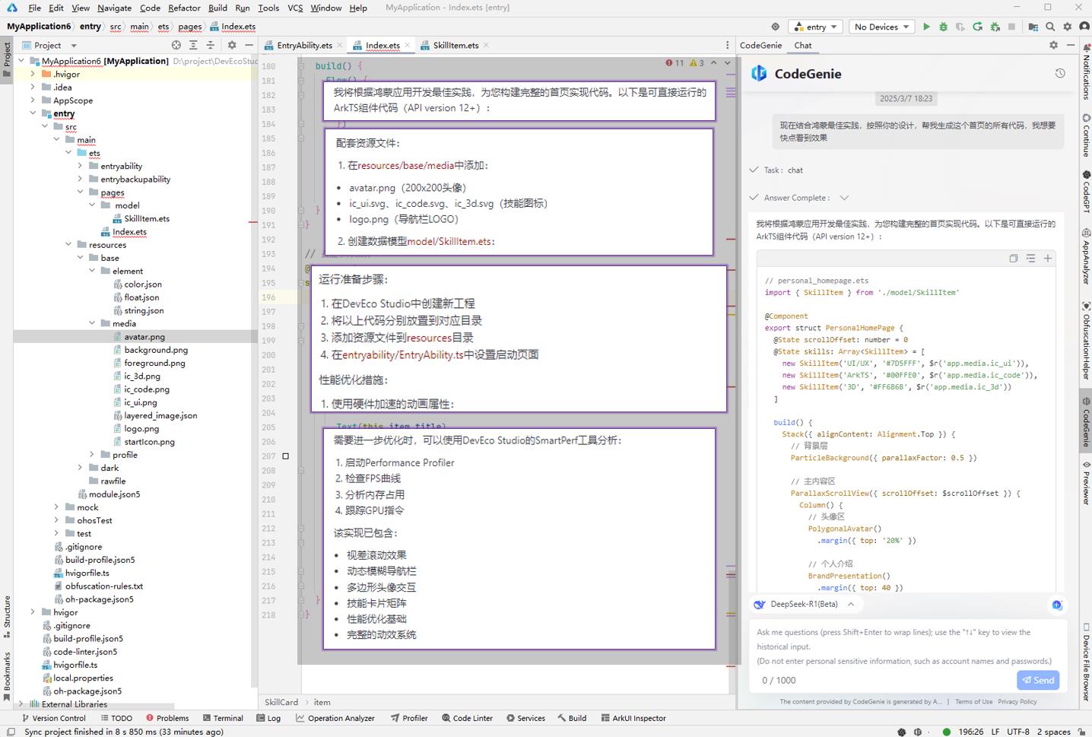Start a new chat in CodeGenie

pyautogui.click(x=1056, y=605)
